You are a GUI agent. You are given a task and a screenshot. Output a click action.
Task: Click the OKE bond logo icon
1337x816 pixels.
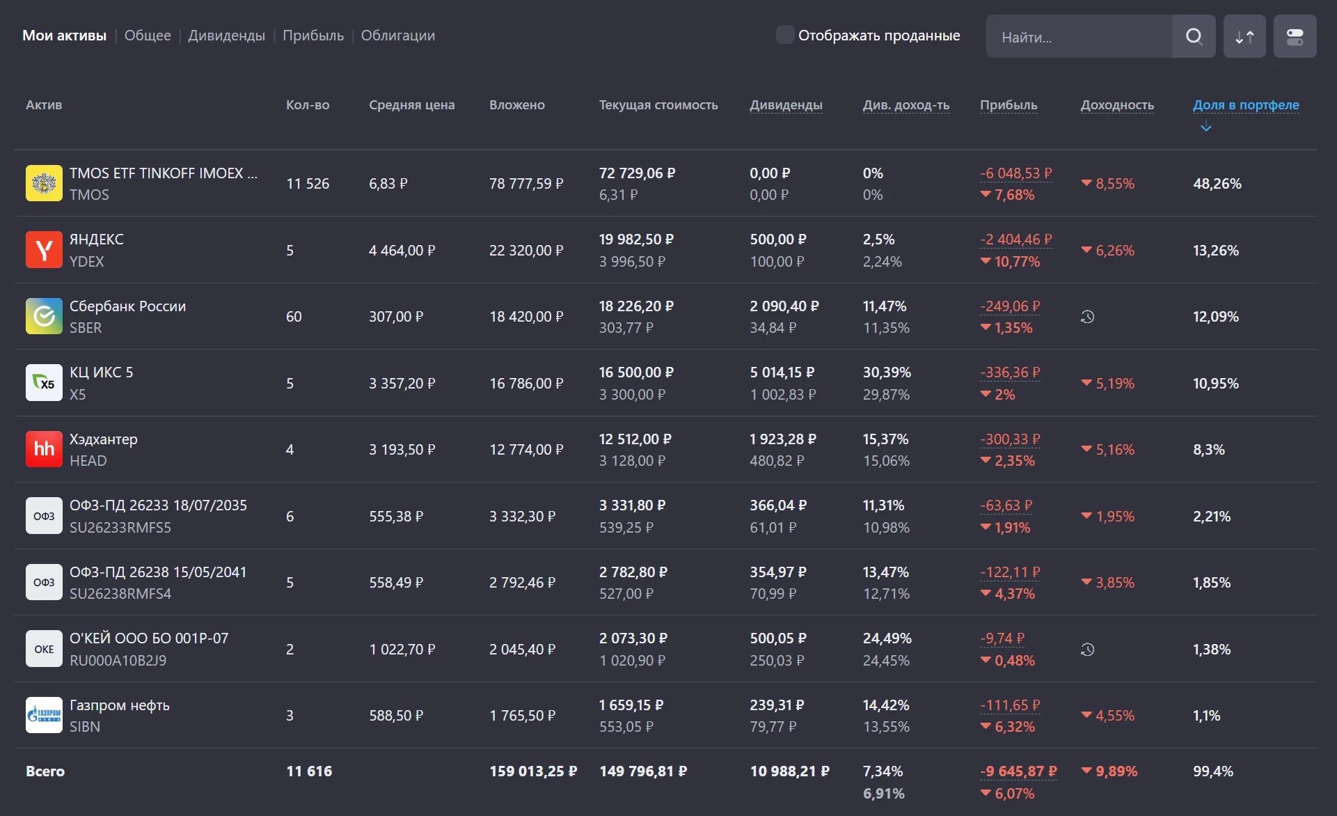tap(44, 649)
